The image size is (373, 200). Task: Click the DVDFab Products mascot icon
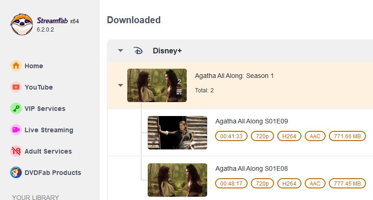16,173
